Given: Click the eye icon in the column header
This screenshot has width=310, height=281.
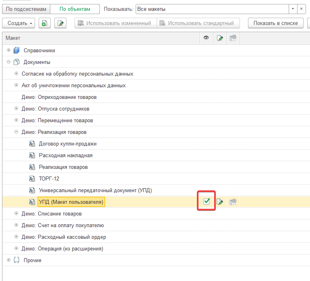Looking at the screenshot, I should [206, 38].
